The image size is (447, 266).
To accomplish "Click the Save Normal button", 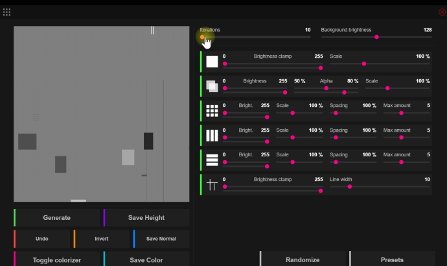I will click(x=161, y=239).
